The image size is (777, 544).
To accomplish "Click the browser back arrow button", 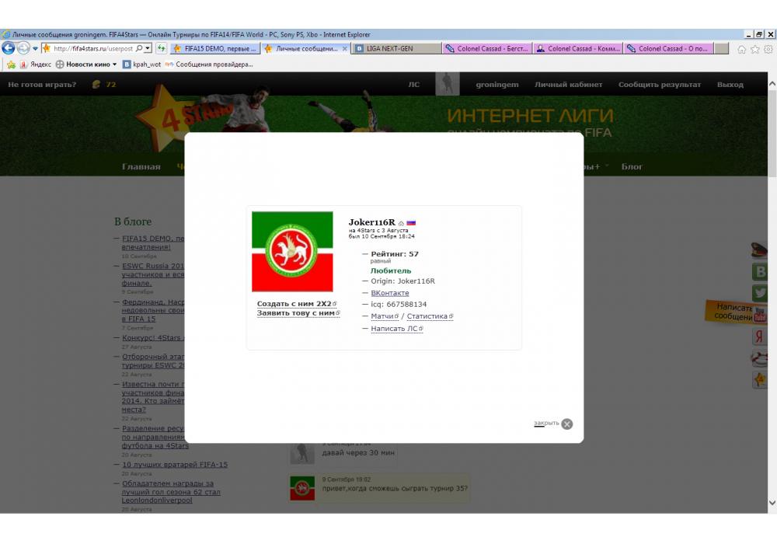I will [9, 48].
